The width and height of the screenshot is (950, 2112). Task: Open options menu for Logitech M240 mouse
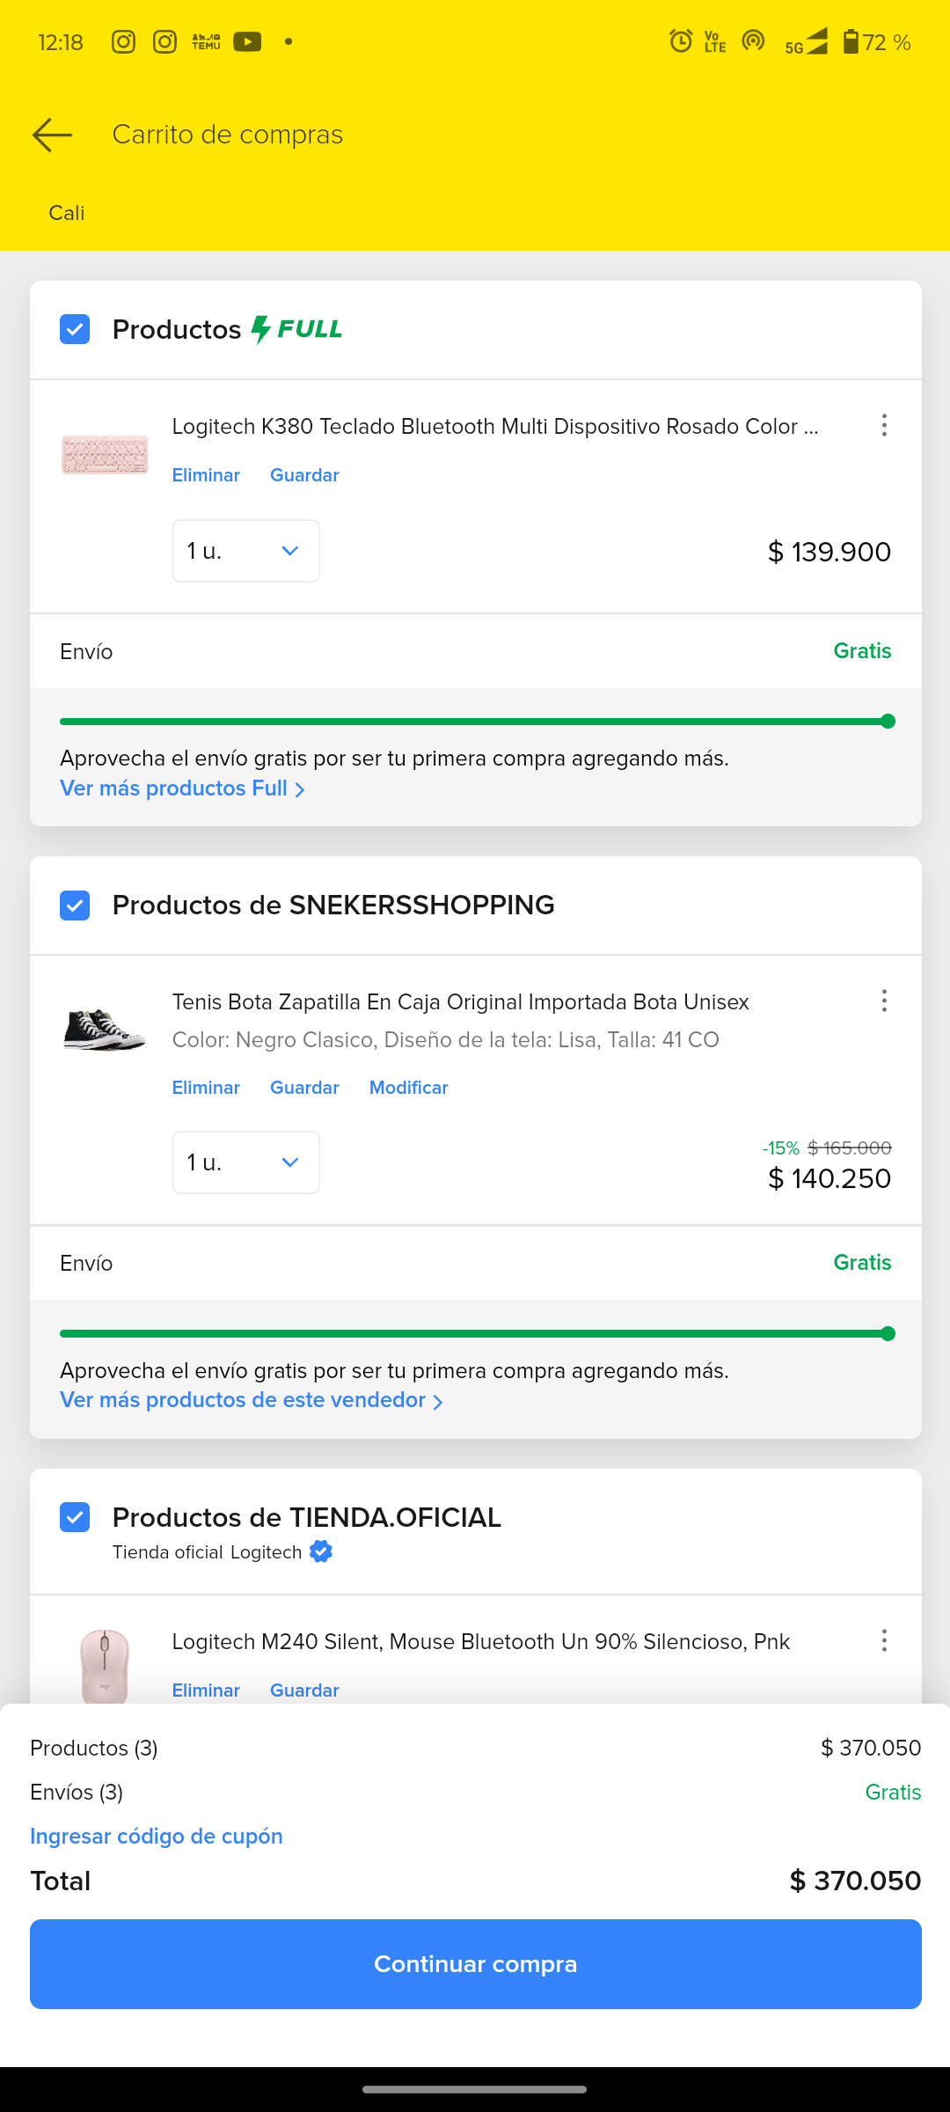(884, 1640)
